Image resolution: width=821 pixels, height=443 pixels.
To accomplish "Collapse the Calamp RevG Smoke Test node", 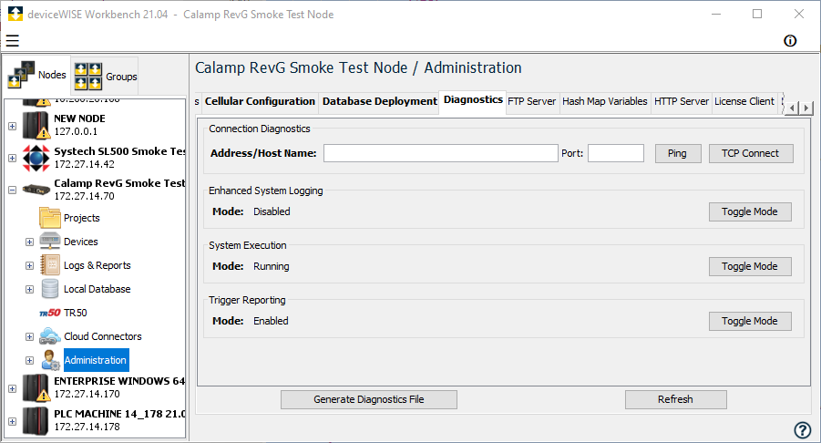I will (x=12, y=191).
